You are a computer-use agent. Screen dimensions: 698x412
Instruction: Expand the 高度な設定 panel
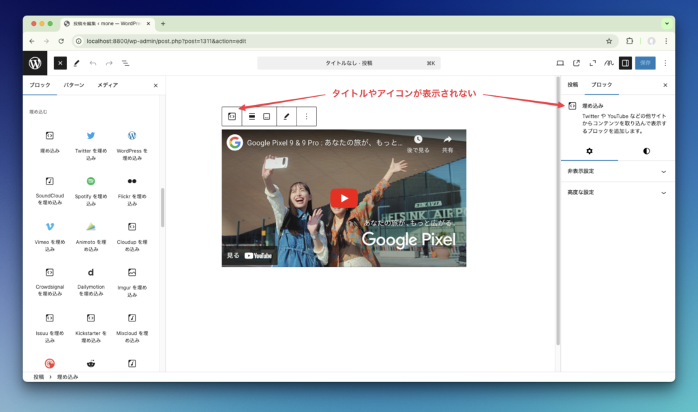pyautogui.click(x=618, y=193)
